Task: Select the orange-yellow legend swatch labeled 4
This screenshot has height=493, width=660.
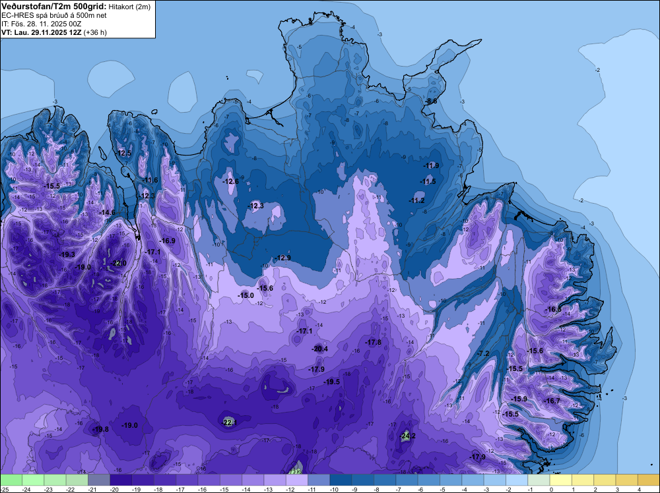Action: 649,480
